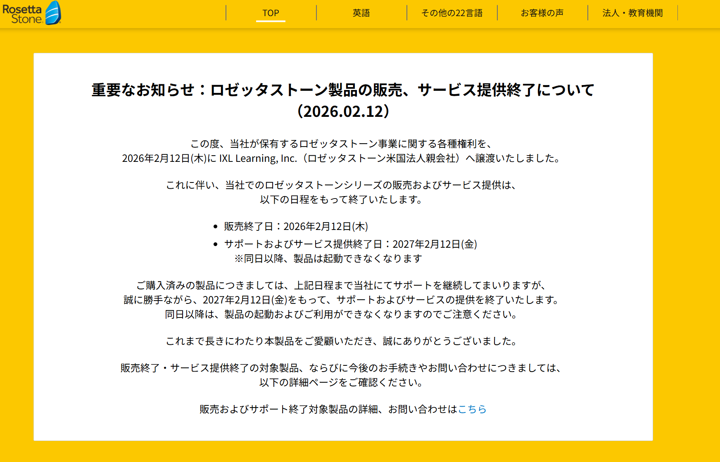Open 法人・教育機関 menu item
Viewport: 720px width, 462px height.
click(x=632, y=13)
